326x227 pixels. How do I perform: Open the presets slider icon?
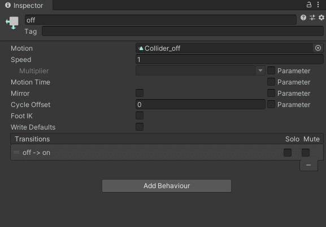[x=312, y=17]
